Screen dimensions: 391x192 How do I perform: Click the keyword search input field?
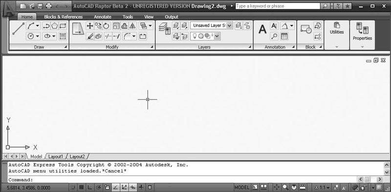(x=278, y=6)
